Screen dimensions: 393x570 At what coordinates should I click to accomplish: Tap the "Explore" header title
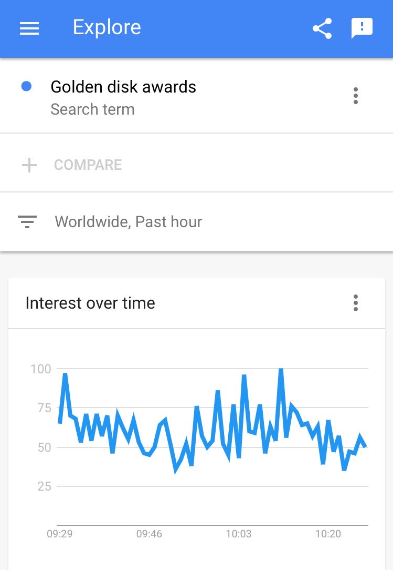(x=107, y=27)
